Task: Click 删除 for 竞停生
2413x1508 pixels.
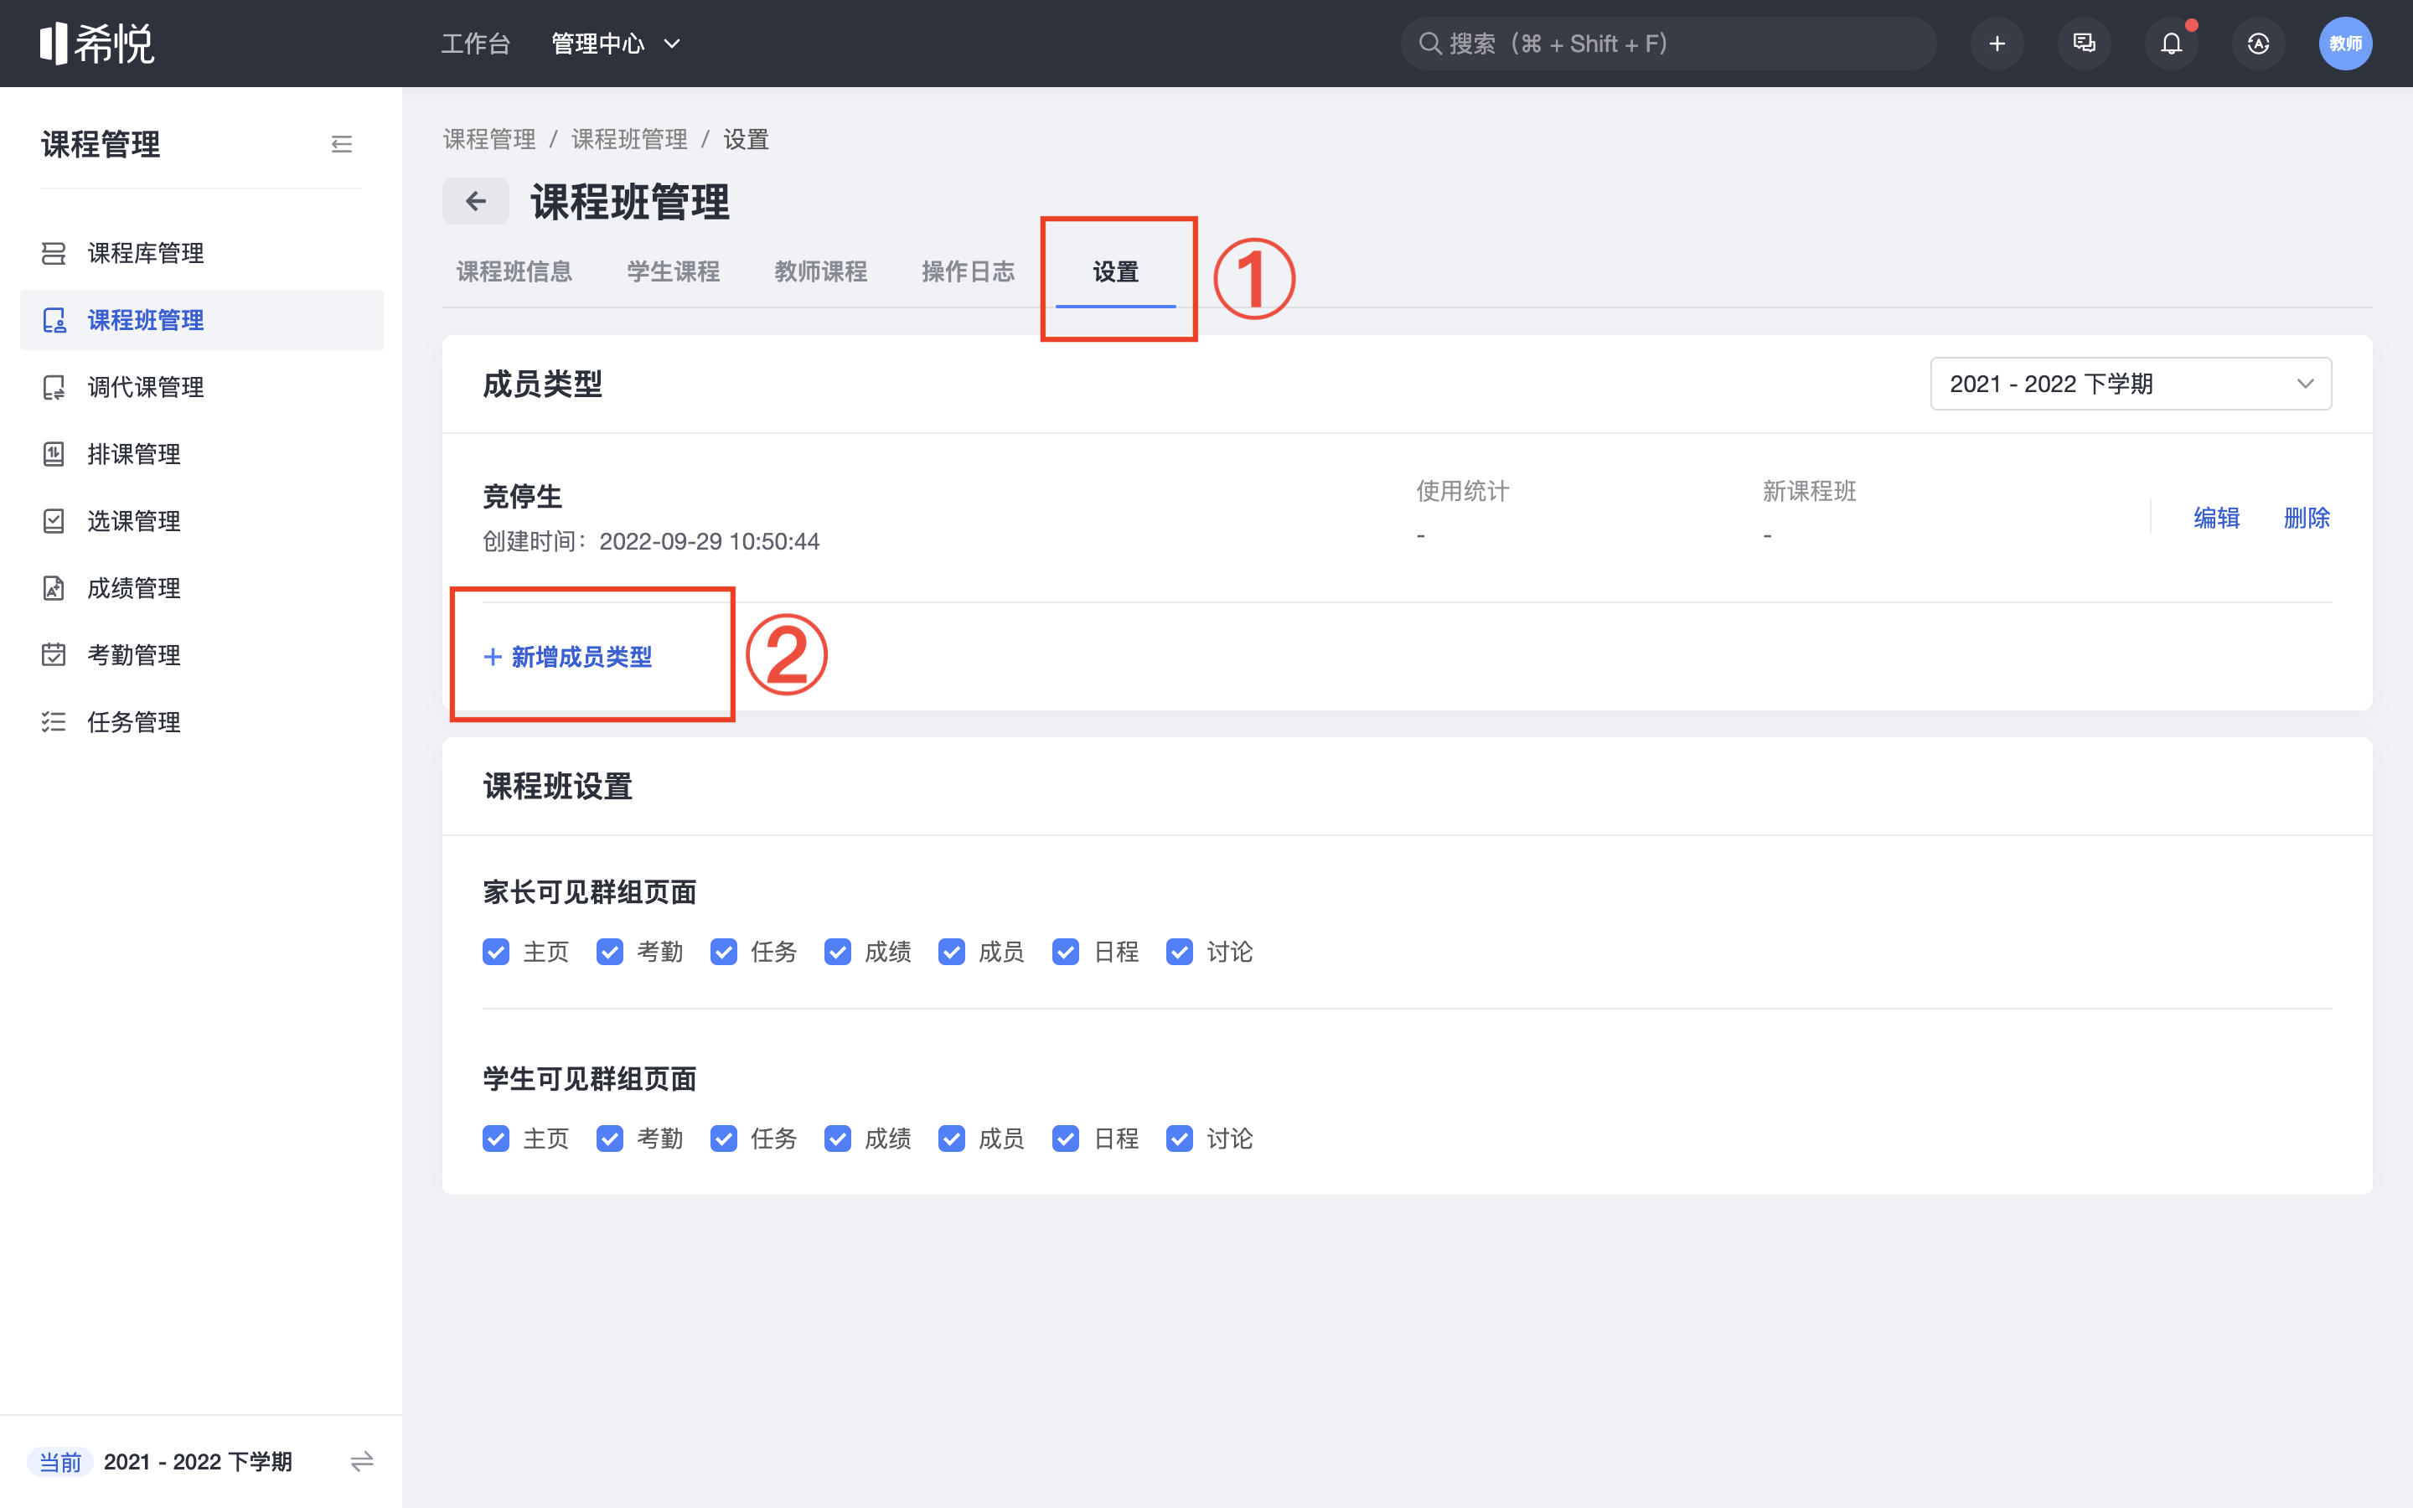Action: [x=2307, y=518]
